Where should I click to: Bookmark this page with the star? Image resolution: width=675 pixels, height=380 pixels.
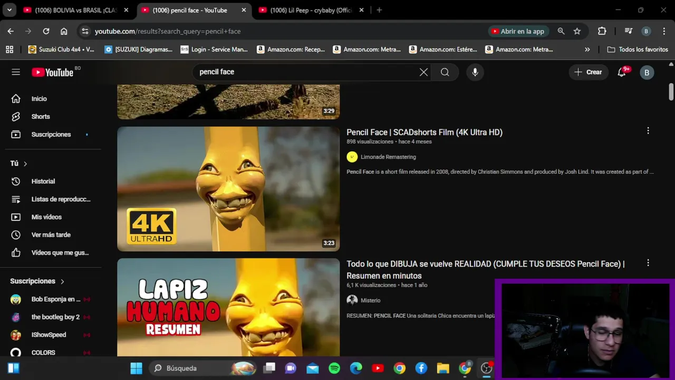pos(577,31)
